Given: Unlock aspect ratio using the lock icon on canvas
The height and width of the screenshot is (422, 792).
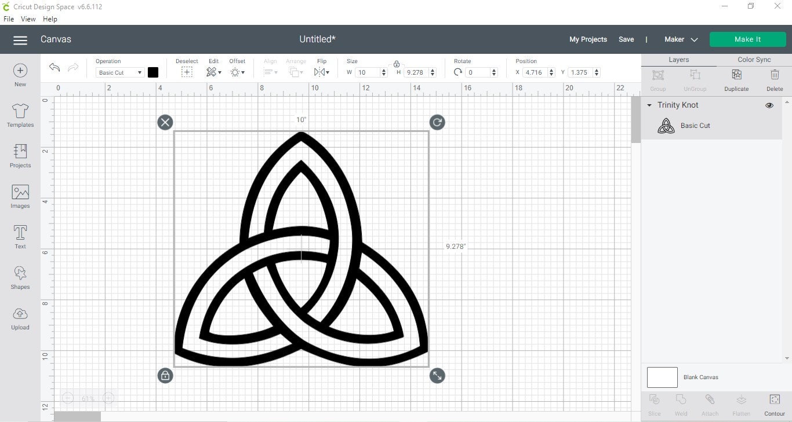Looking at the screenshot, I should [165, 376].
